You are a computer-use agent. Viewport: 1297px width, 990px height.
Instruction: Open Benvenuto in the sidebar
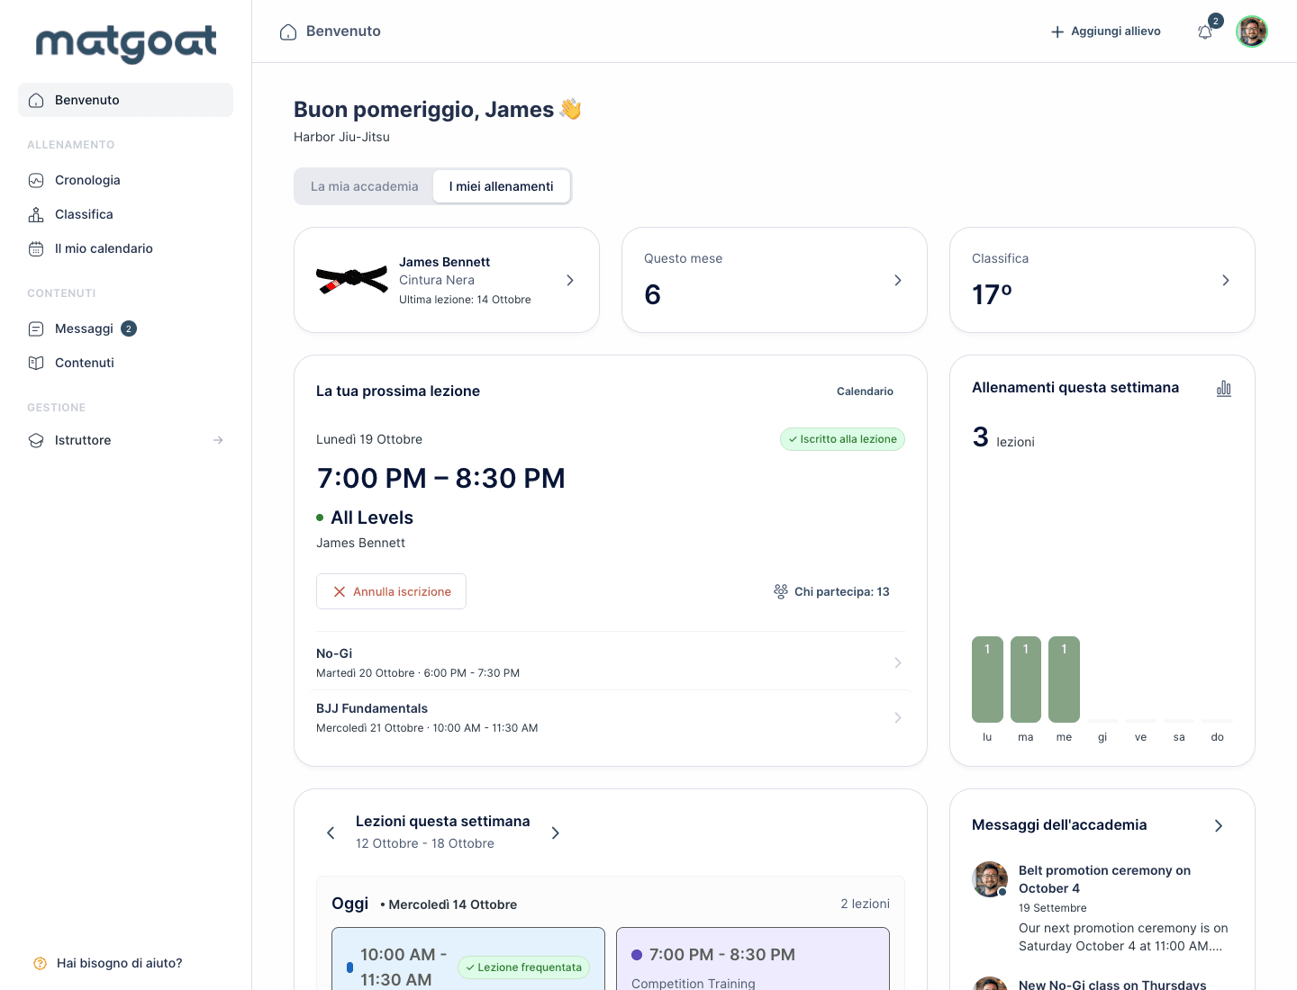click(x=125, y=100)
